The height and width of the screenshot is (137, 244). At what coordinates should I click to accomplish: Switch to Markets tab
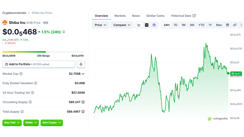[x=120, y=16]
